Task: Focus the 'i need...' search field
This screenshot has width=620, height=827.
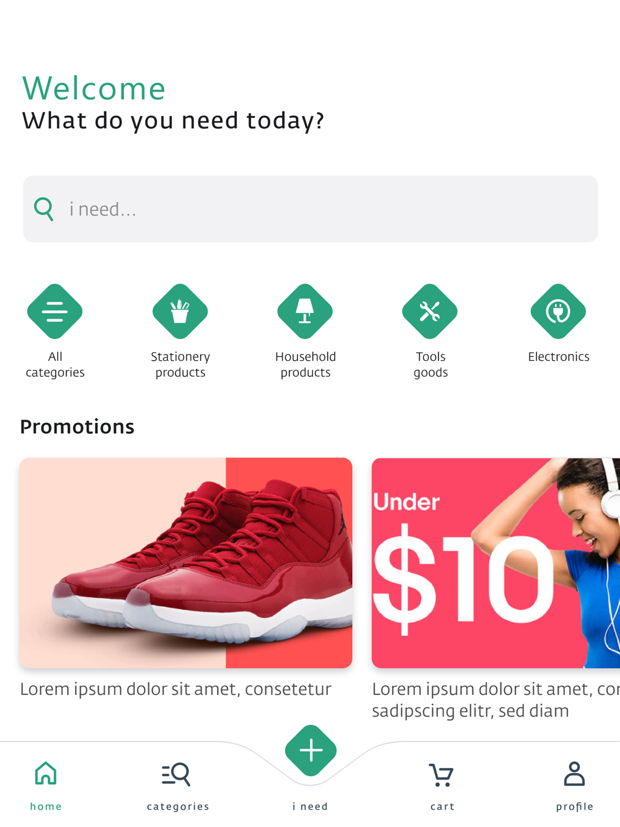Action: pyautogui.click(x=311, y=209)
